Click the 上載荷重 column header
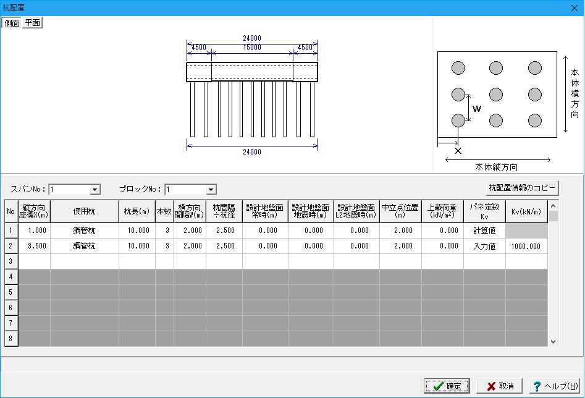The image size is (585, 398). [x=442, y=211]
